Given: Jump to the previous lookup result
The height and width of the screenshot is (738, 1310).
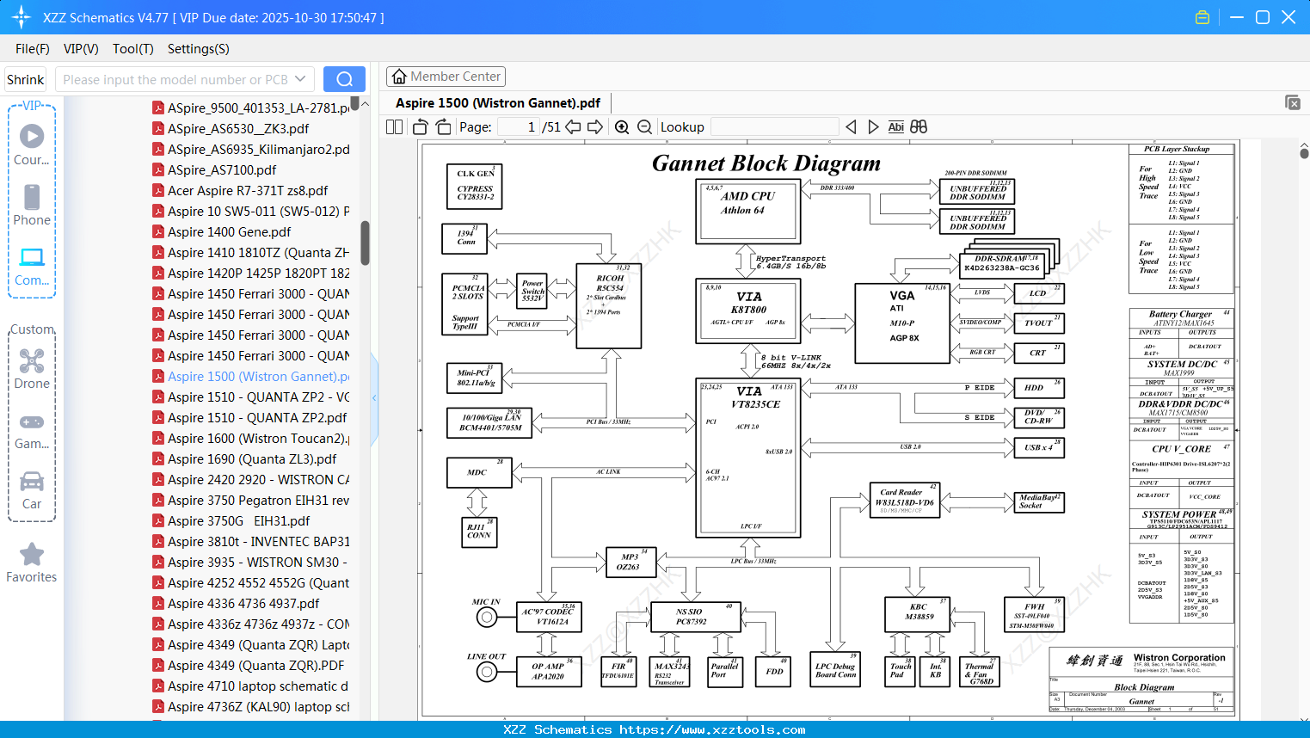Looking at the screenshot, I should tap(851, 126).
